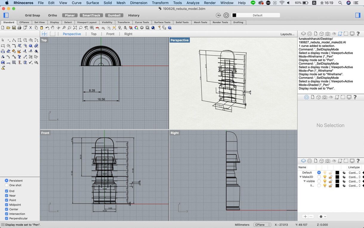
Task: Open linetype dropdown for visible layer
Action: point(355,181)
